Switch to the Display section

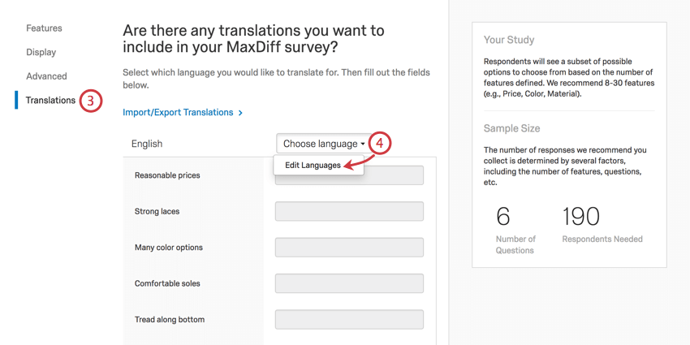point(41,52)
